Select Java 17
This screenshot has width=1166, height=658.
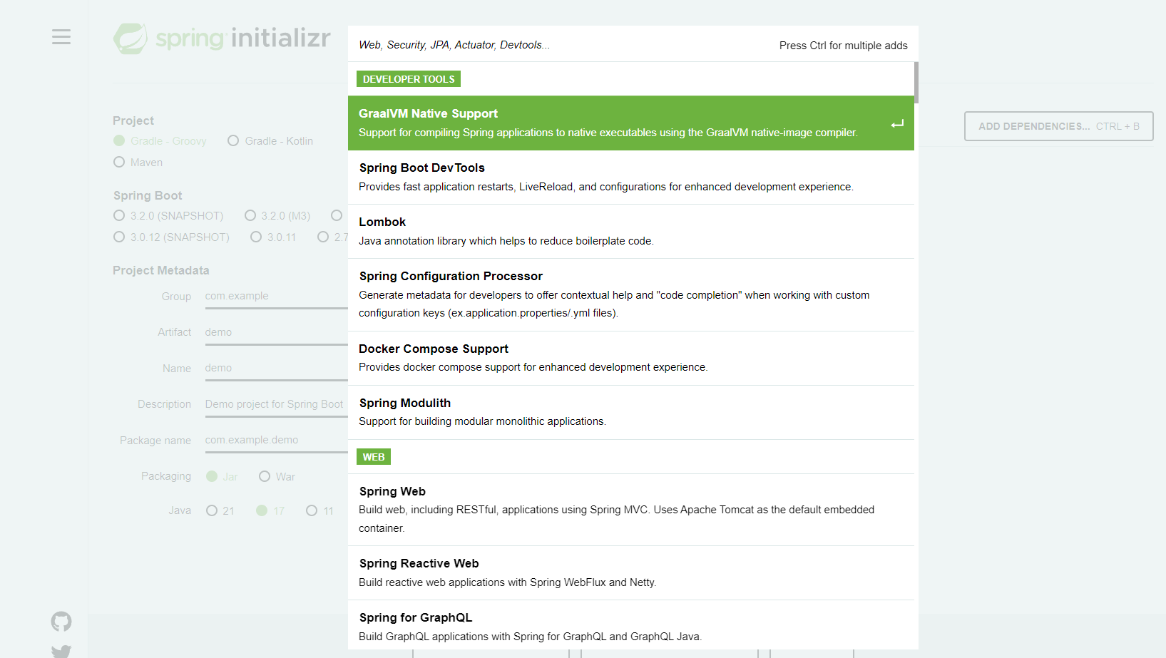tap(270, 511)
